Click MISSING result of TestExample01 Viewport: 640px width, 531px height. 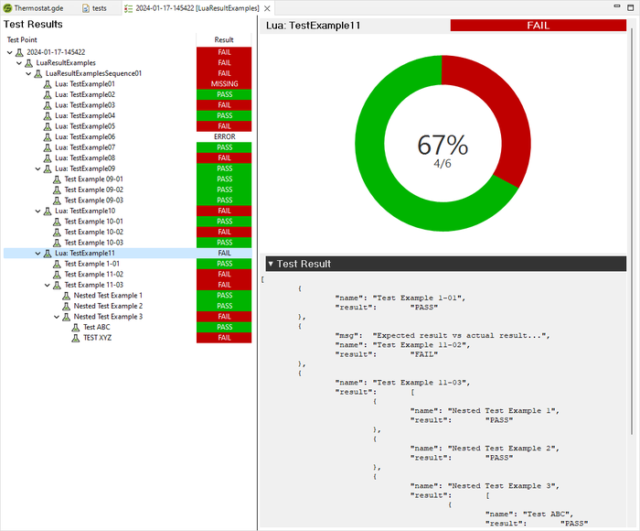[224, 84]
